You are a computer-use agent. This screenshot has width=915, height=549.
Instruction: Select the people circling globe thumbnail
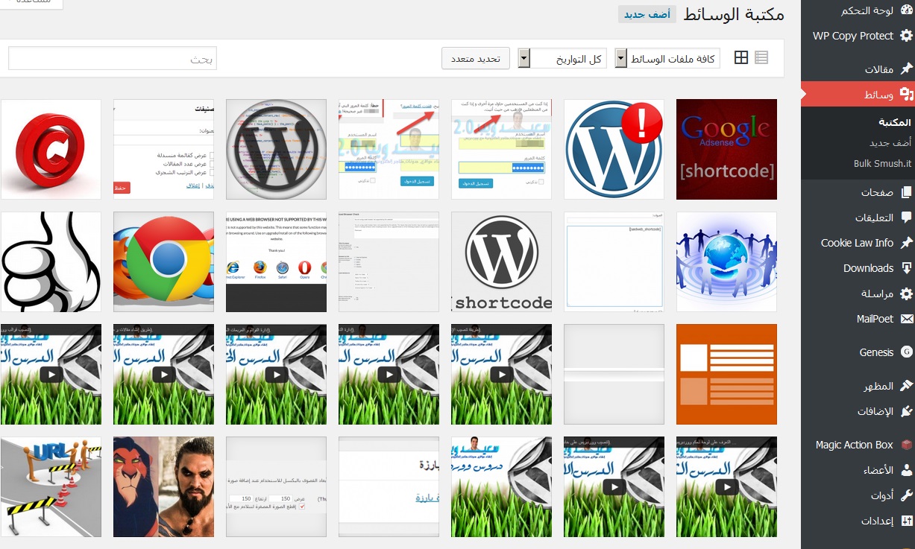pyautogui.click(x=726, y=262)
